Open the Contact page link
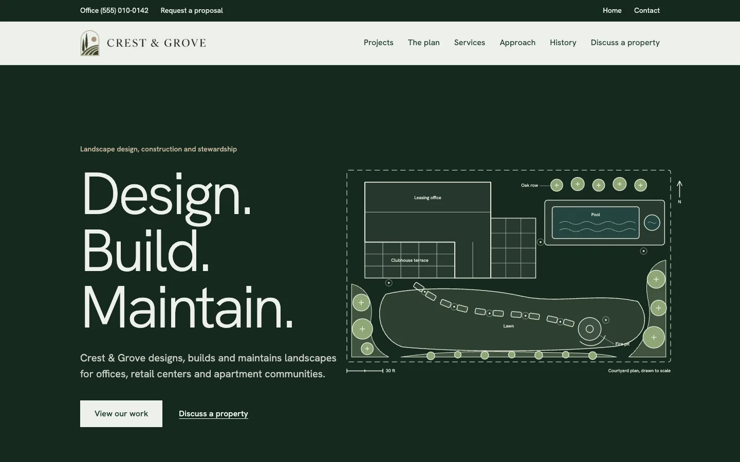Screen dimensions: 740x462 pyautogui.click(x=647, y=10)
